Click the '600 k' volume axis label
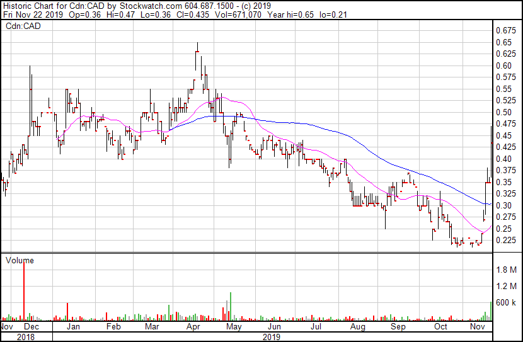 [x=506, y=303]
